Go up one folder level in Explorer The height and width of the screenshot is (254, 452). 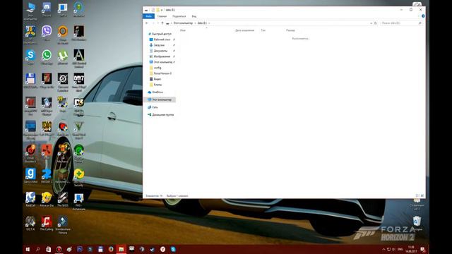pyautogui.click(x=162, y=23)
